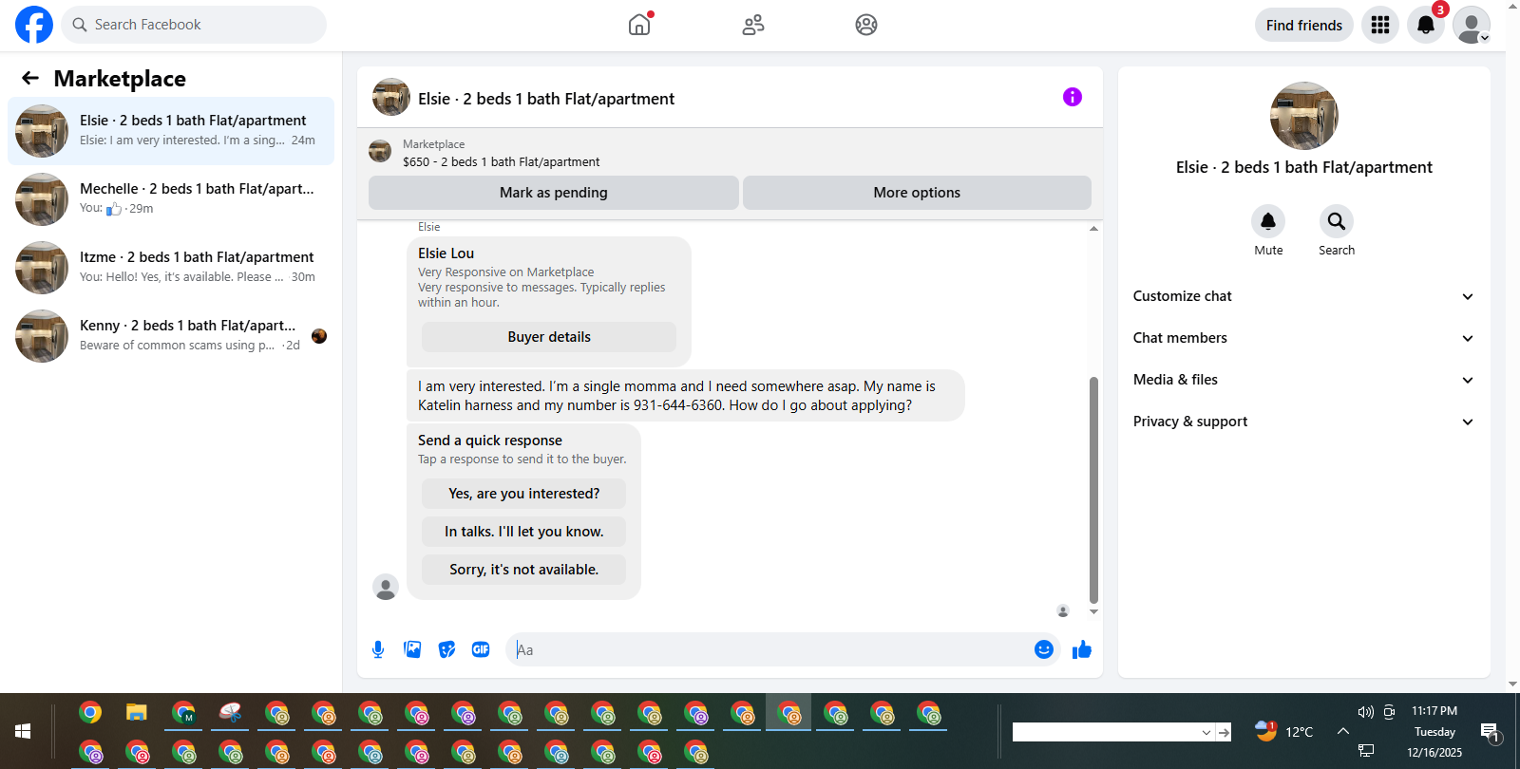The height and width of the screenshot is (769, 1520).
Task: Click the right panel title 'Elsie · 2 beds 1 bath Flat/apartment'
Action: [1304, 167]
